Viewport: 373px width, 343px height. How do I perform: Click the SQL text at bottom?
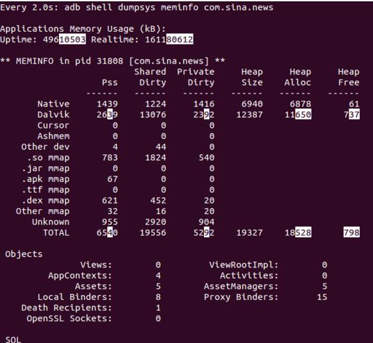(13, 340)
